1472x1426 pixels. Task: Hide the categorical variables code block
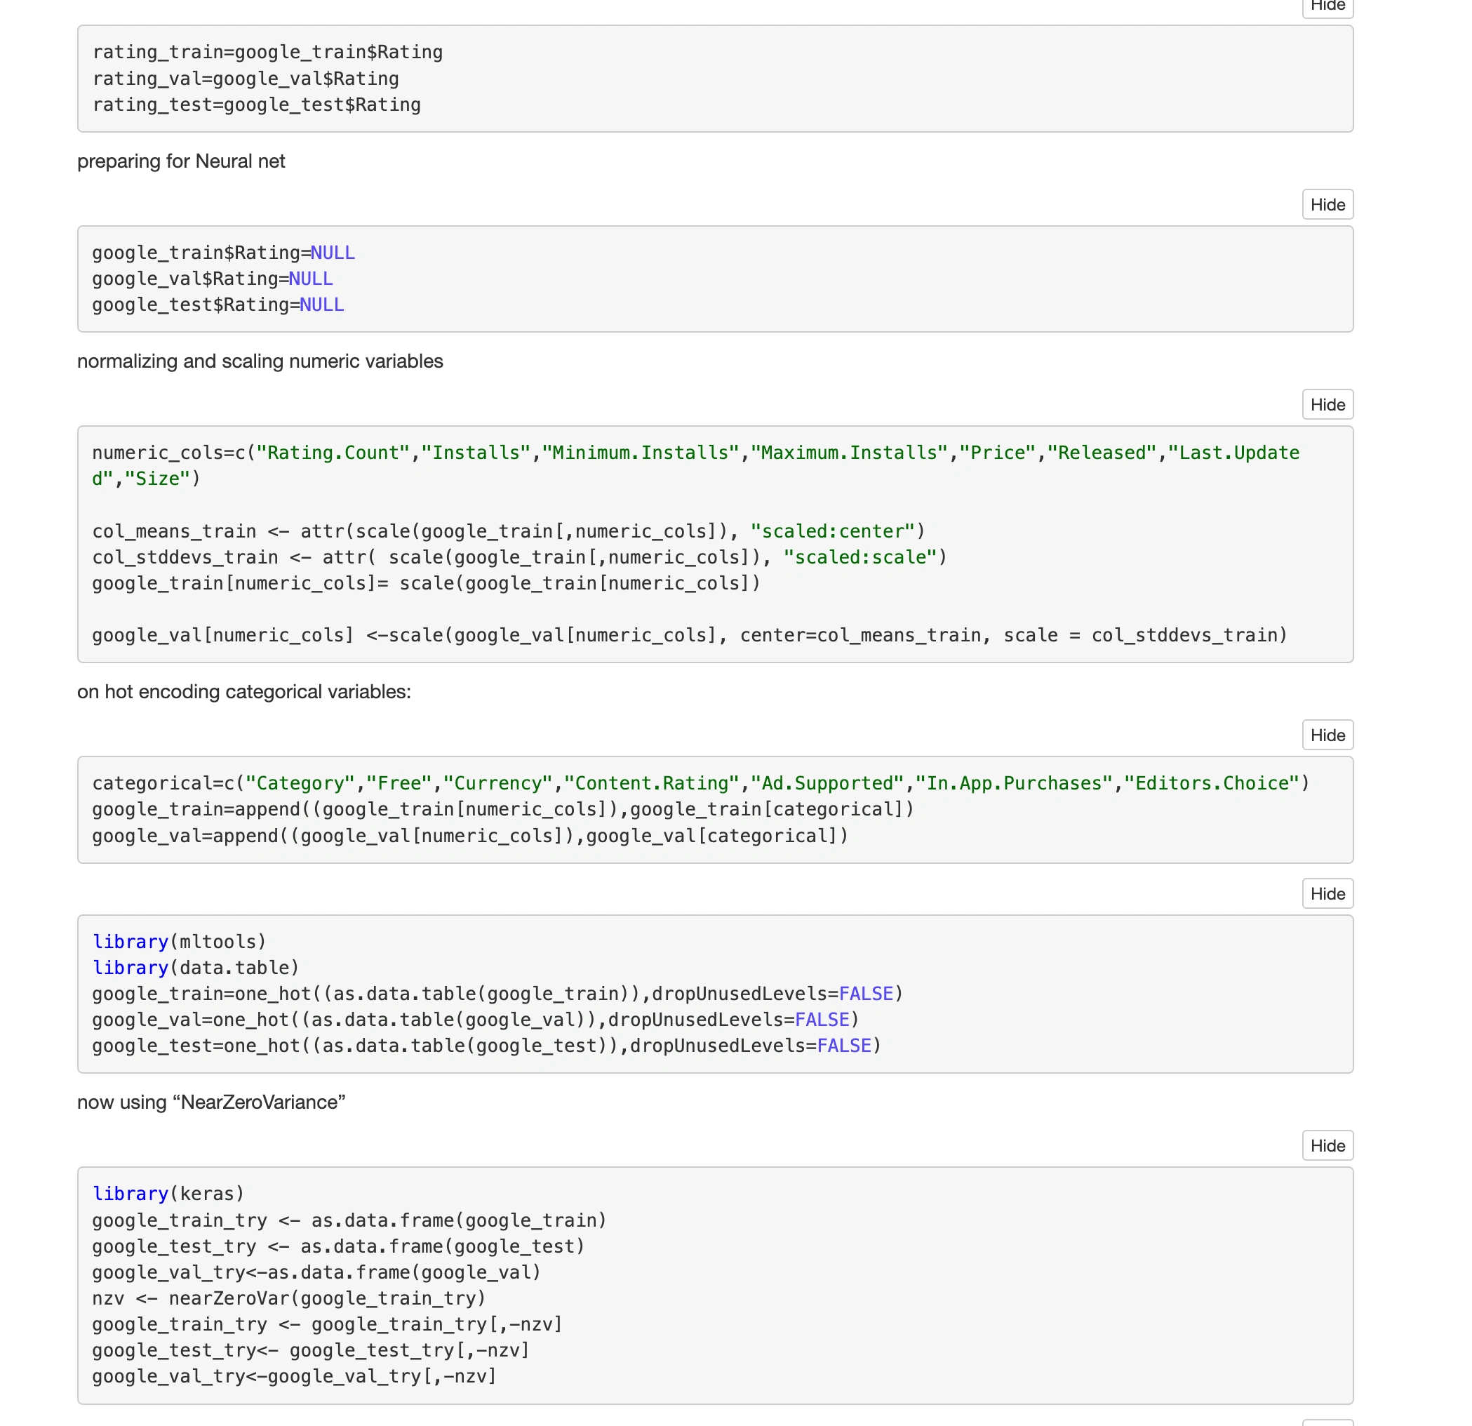[1327, 735]
